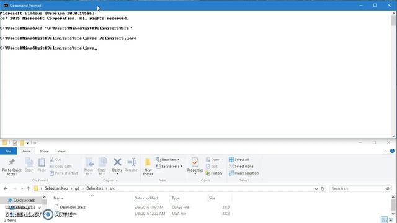Click the Copy ribbon icon
397x223 pixels.
tap(29, 162)
